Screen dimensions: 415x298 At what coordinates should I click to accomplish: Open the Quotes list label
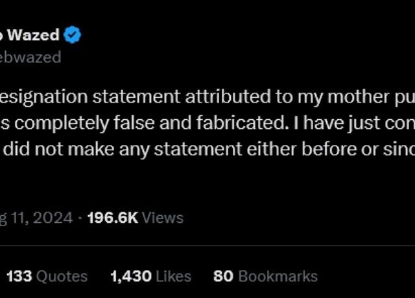click(62, 277)
